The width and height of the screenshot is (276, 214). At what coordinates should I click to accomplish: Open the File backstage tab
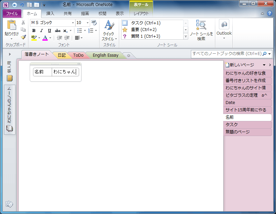[x=12, y=14]
